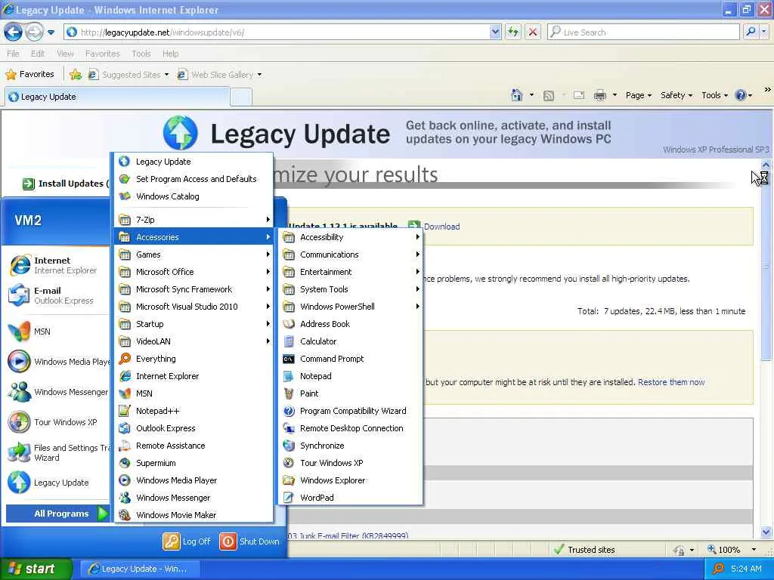The width and height of the screenshot is (774, 580).
Task: Click the Print icon in IE toolbar
Action: [599, 95]
